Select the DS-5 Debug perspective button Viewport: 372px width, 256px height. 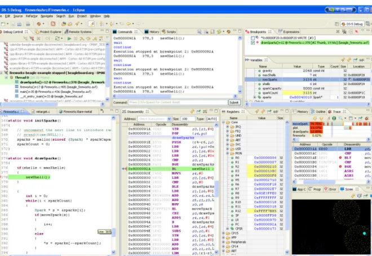352,24
